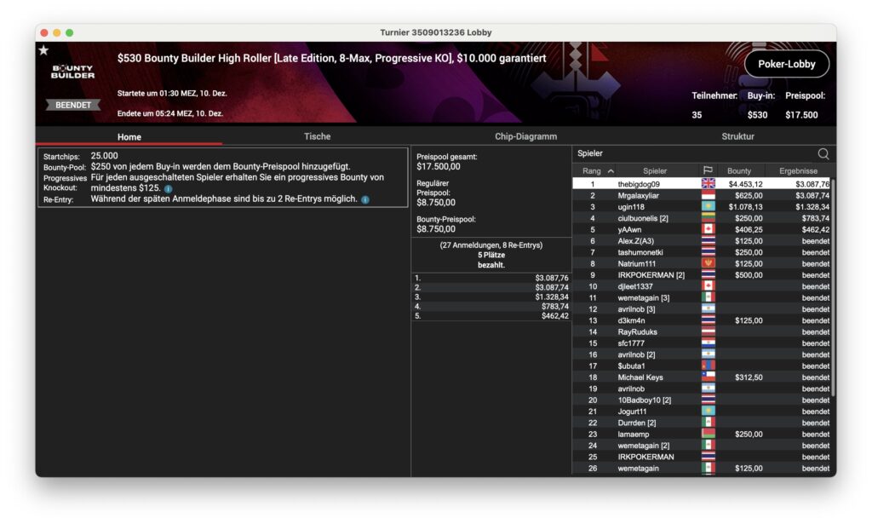Screen dimensions: 872x524
Task: Click info icon next to Progressives Knockout text
Action: (x=168, y=188)
